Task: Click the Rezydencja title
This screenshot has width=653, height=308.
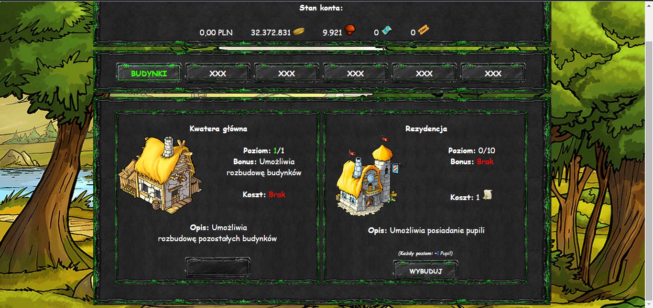Action: click(x=426, y=128)
